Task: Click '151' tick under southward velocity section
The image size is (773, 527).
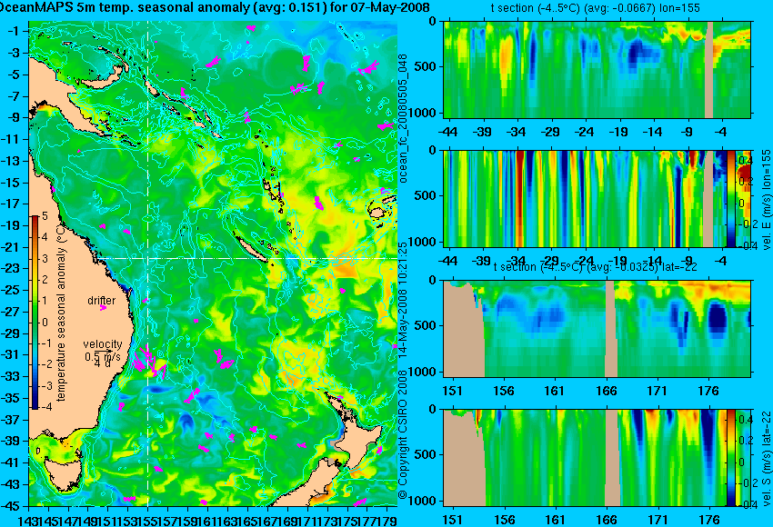Action: (x=453, y=520)
